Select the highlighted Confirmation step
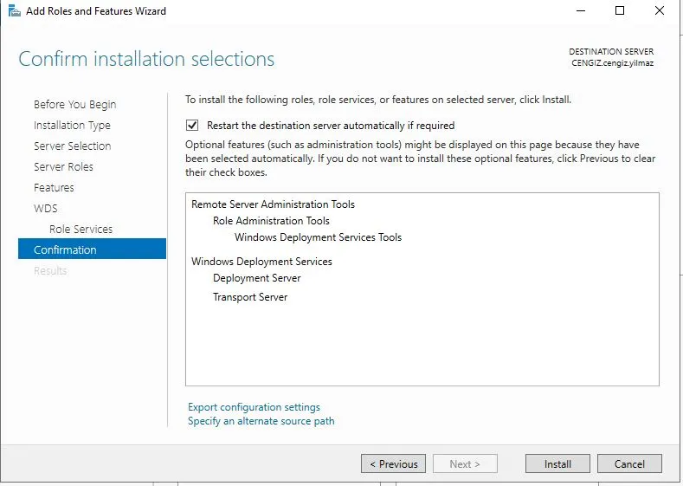This screenshot has height=486, width=683. (x=65, y=249)
